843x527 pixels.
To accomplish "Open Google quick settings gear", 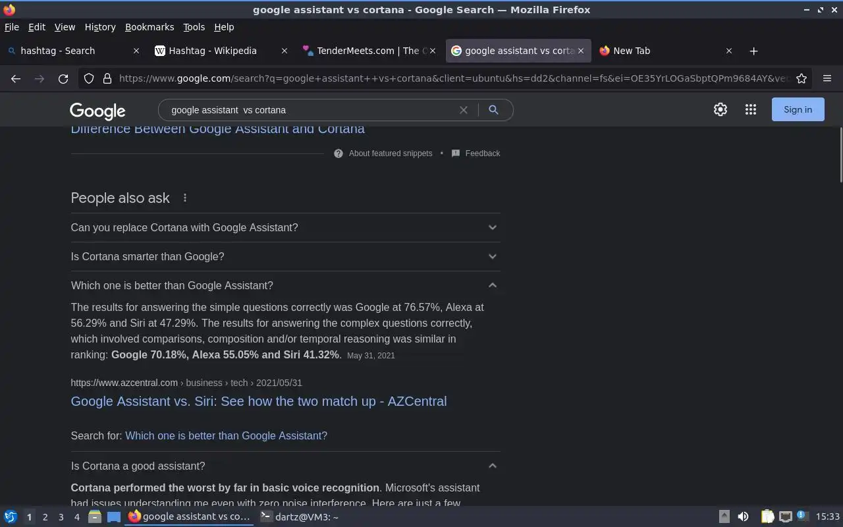I will 721,110.
